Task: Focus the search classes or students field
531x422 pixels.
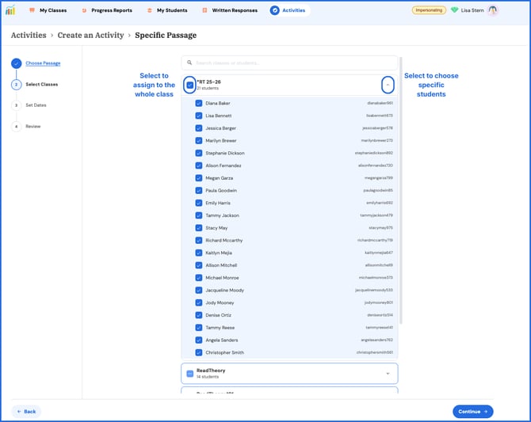Action: (289, 63)
